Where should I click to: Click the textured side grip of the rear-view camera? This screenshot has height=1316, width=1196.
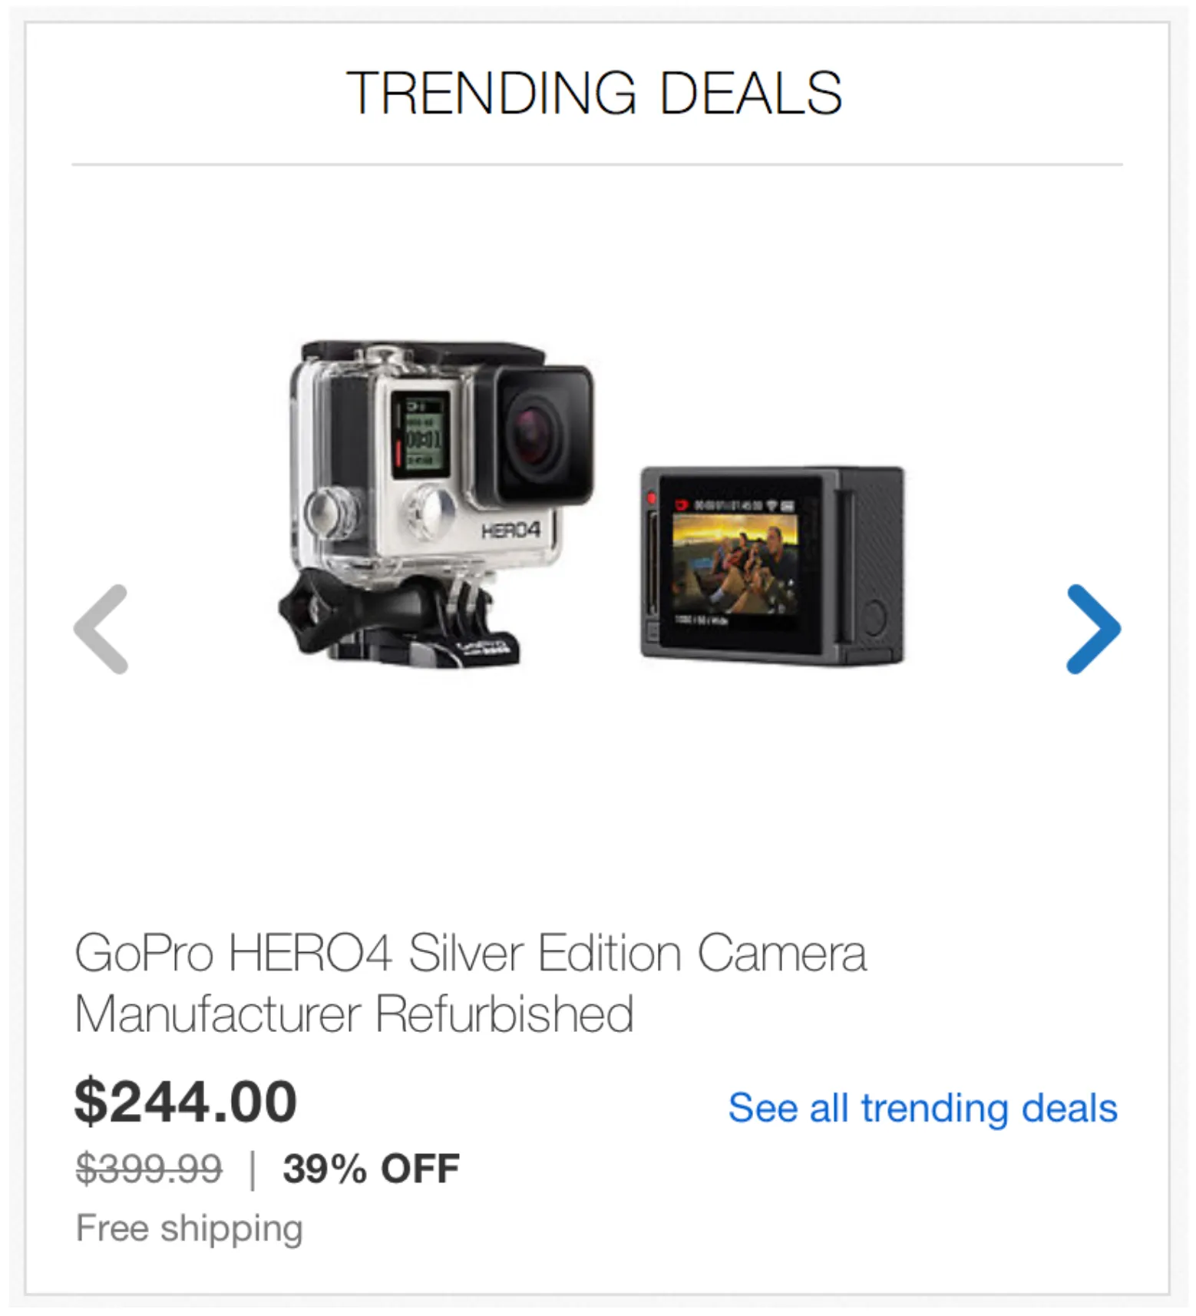(x=877, y=560)
